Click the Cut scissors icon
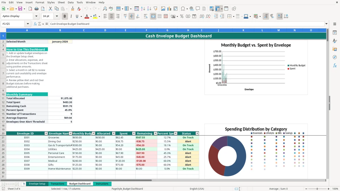This screenshot has height=191, width=340. (50, 9)
